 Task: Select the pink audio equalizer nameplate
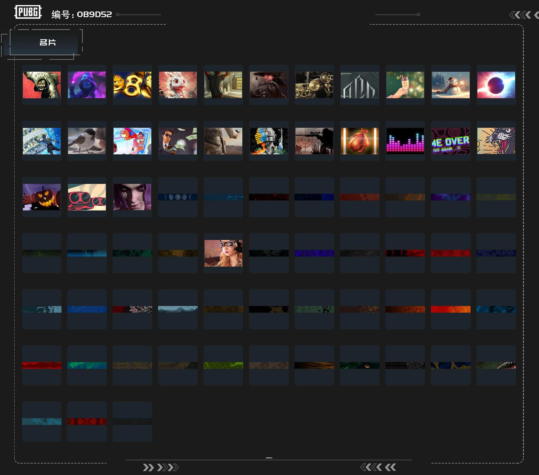(x=405, y=141)
